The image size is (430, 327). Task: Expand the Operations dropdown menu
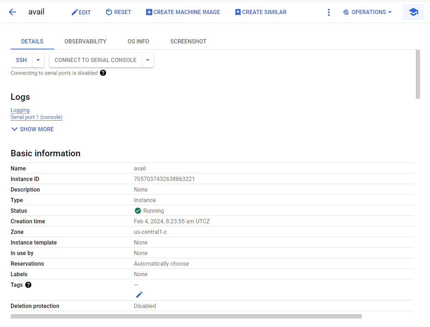click(x=367, y=12)
